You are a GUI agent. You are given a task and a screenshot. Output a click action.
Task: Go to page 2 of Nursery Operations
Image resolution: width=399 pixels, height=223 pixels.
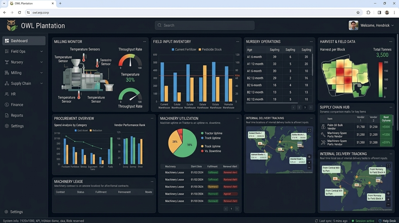click(x=299, y=107)
